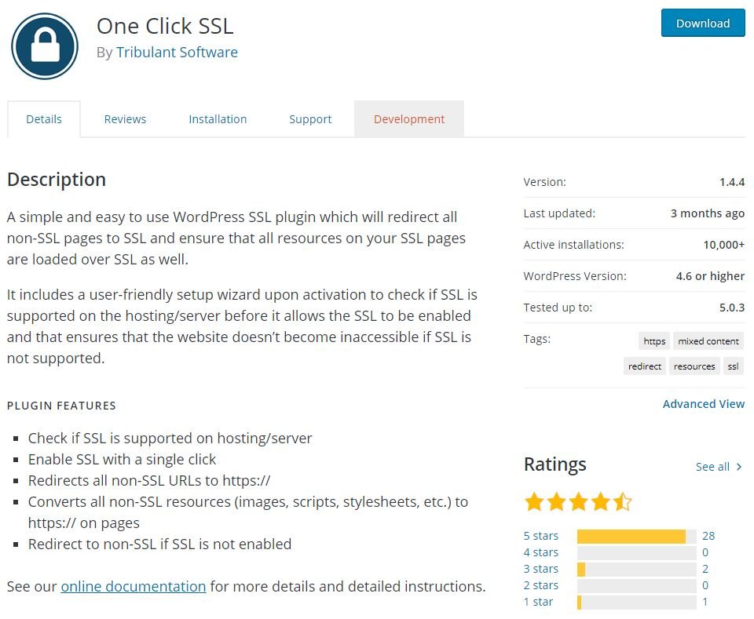The height and width of the screenshot is (619, 754).
Task: Open the online documentation link
Action: click(134, 586)
